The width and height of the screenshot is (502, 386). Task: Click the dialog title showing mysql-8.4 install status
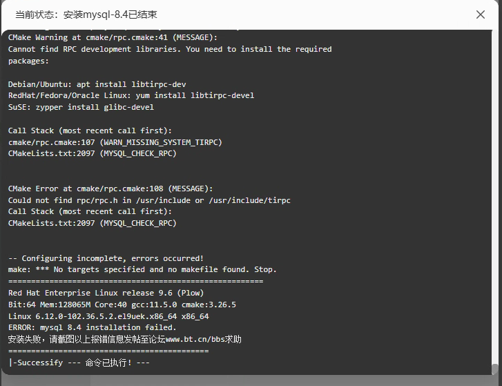click(86, 15)
